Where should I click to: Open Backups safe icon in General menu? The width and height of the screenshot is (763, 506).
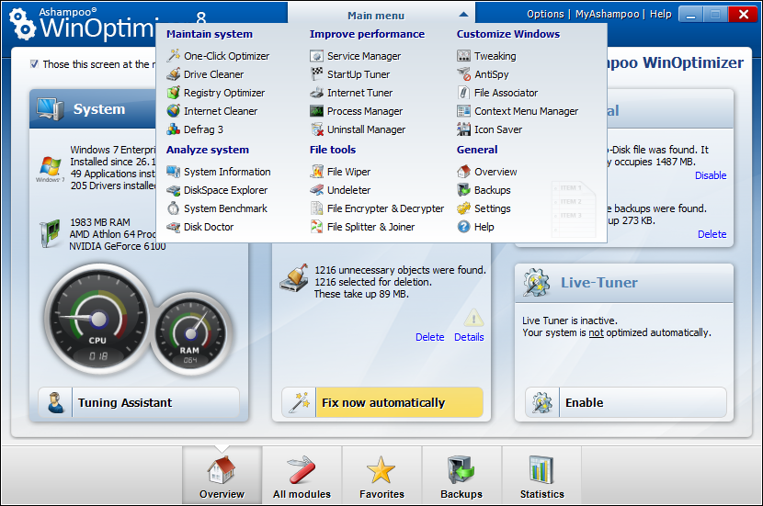click(463, 190)
